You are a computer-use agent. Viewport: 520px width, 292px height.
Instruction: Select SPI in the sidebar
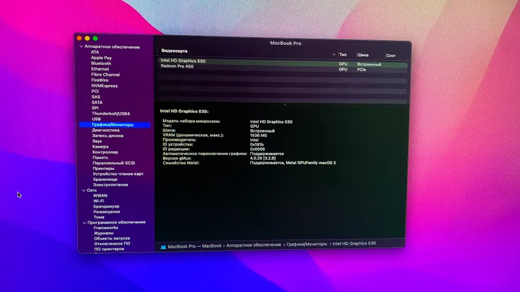point(95,108)
